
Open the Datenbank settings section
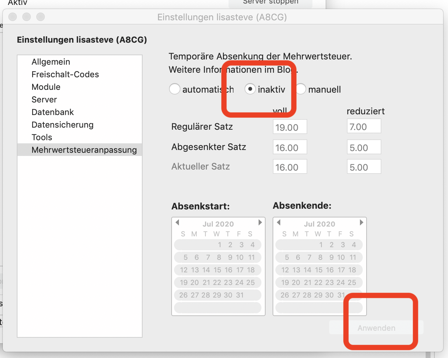click(52, 112)
